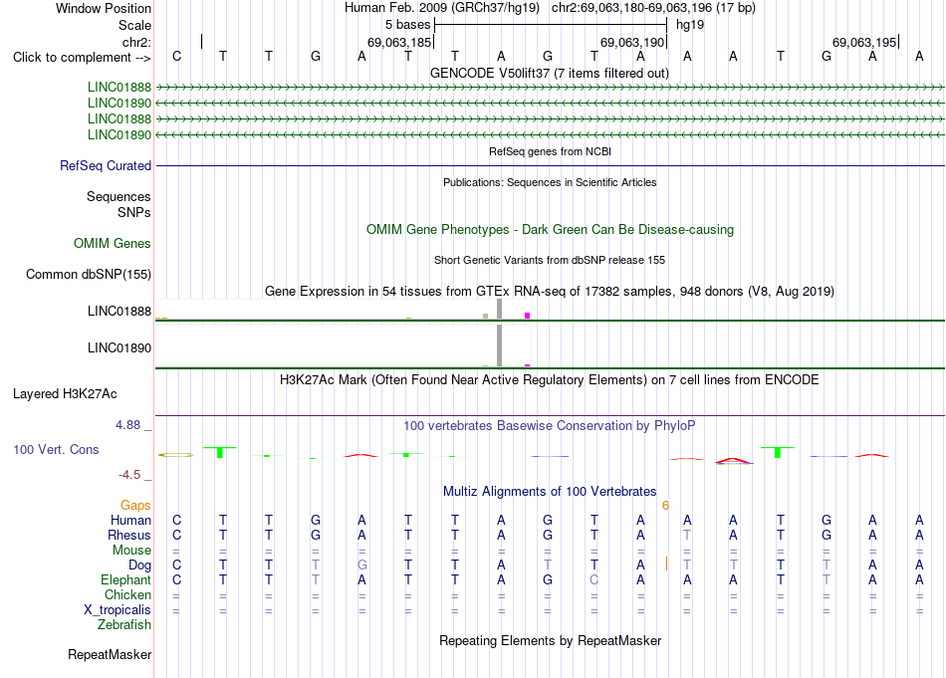Screen dimensions: 946x678
Task: Click the 69,063,195 coordinate marker
Action: coord(864,42)
